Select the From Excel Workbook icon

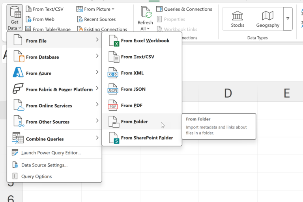coord(114,41)
